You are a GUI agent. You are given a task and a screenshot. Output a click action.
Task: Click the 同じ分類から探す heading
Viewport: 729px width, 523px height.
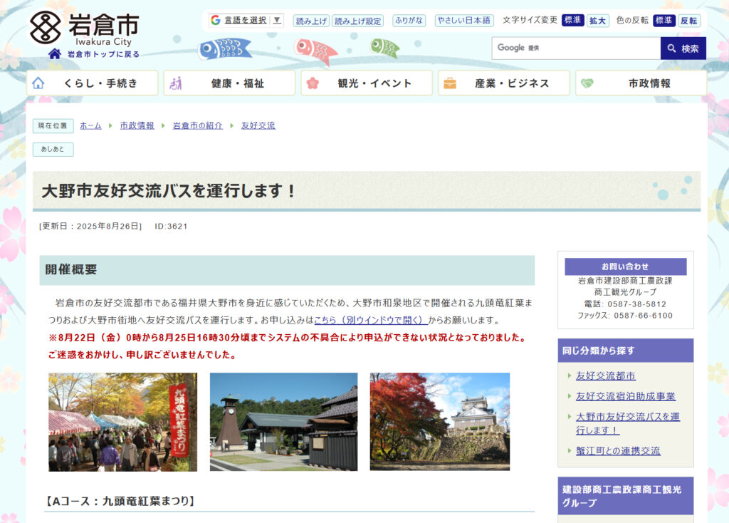[599, 351]
